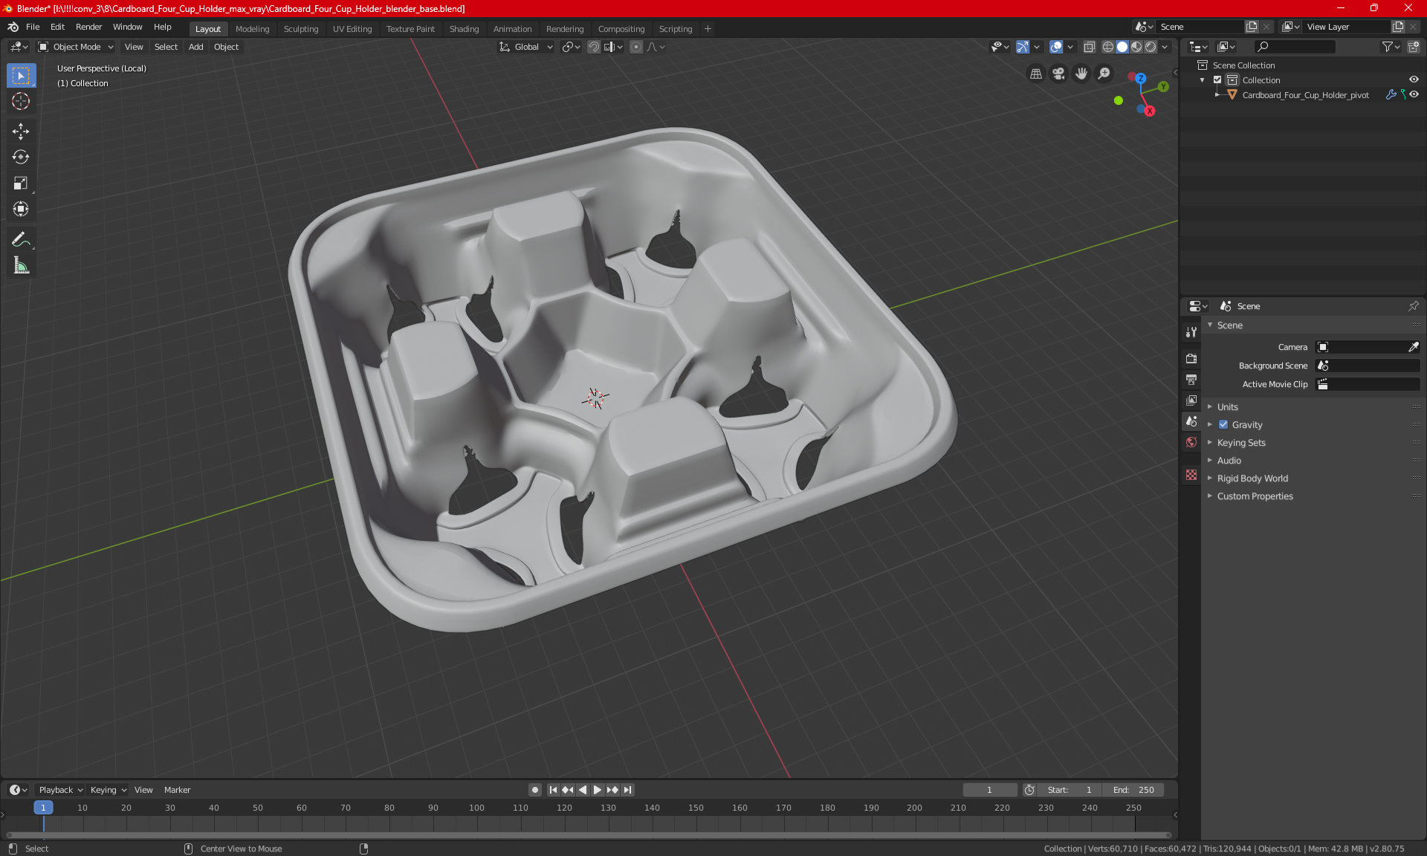Select the Select Box tool

(21, 76)
